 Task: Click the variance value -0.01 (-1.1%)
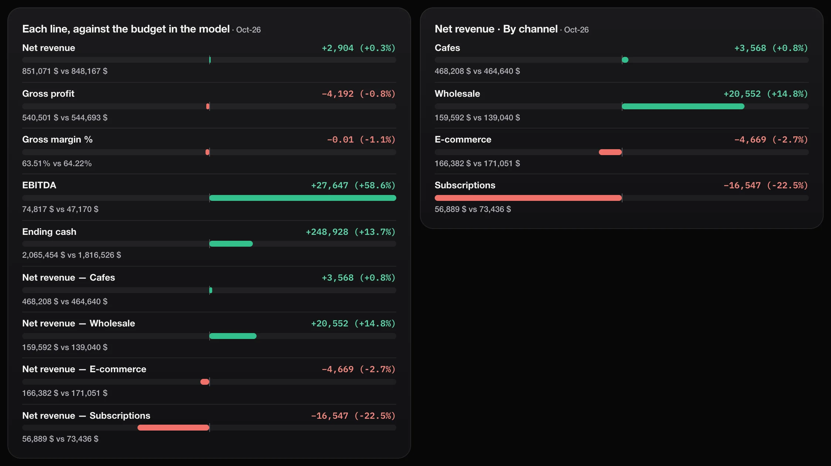point(361,140)
